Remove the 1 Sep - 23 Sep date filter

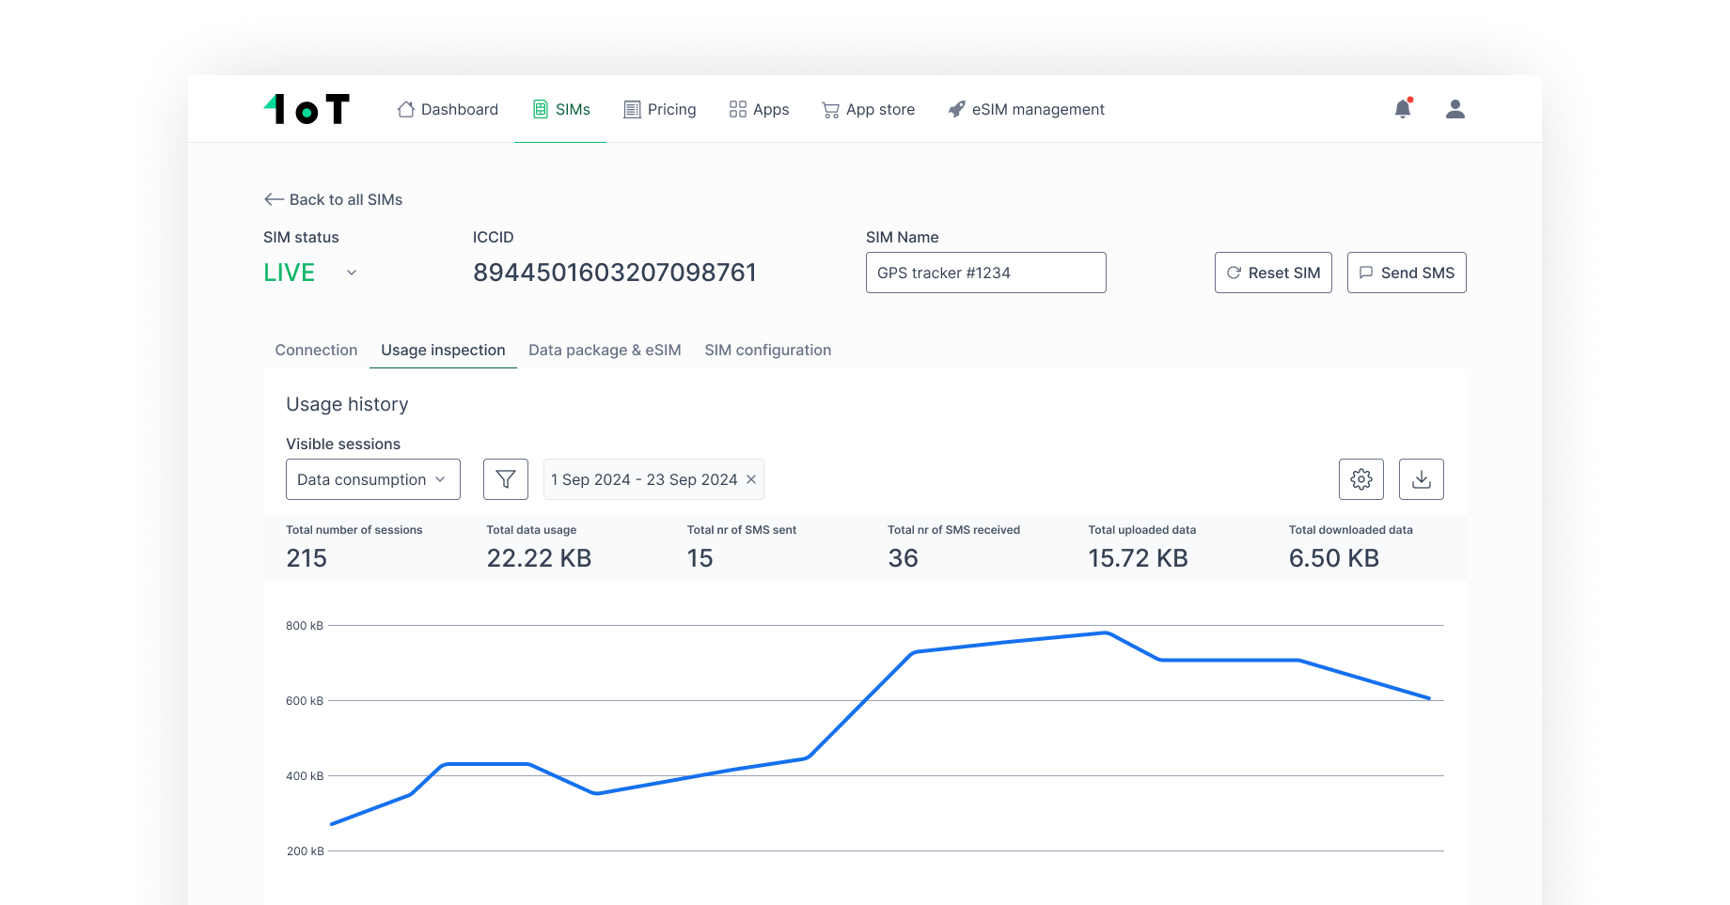click(x=751, y=479)
